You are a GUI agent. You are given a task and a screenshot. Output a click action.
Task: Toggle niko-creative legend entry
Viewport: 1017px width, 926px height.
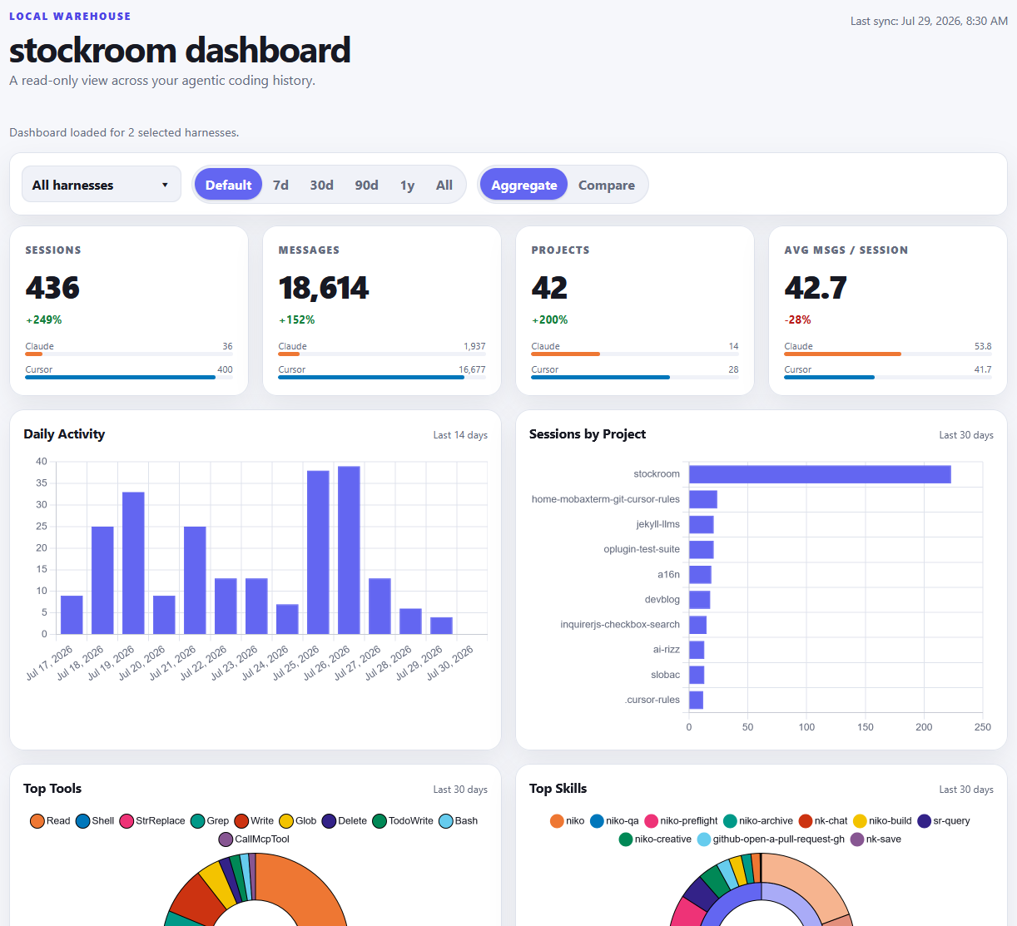pyautogui.click(x=656, y=839)
